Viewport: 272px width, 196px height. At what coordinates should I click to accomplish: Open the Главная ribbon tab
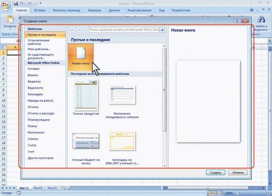[x=21, y=10]
